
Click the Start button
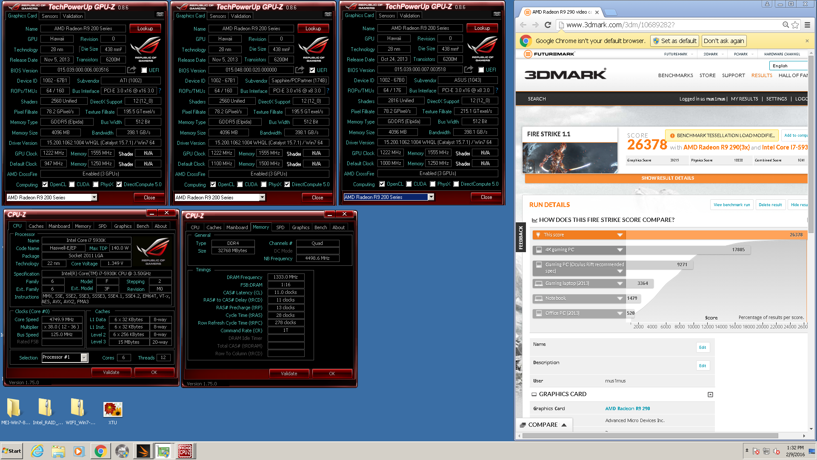(x=11, y=451)
